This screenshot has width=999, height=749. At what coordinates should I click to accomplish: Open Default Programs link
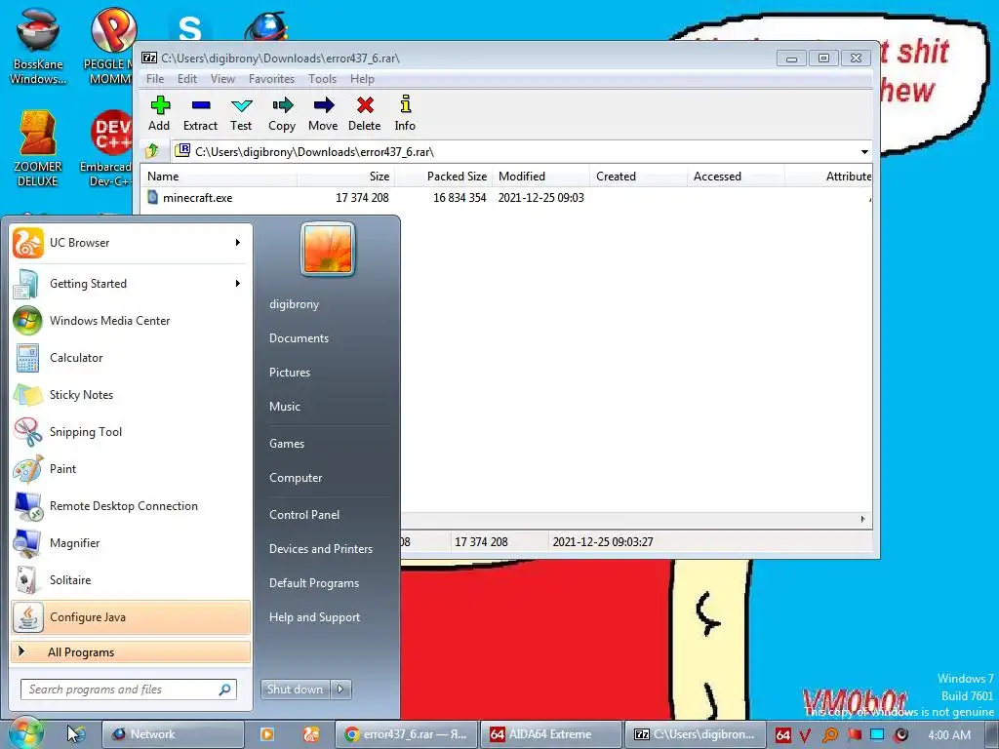pyautogui.click(x=314, y=583)
